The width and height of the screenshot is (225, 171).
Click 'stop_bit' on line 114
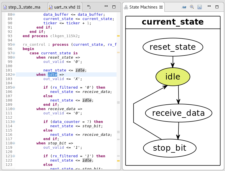click(x=91, y=126)
